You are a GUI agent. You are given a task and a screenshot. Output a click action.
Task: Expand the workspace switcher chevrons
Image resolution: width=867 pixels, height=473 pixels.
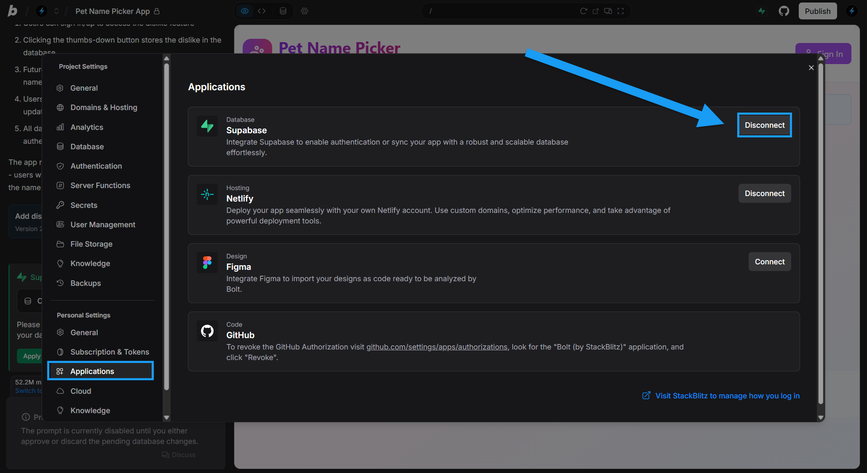[x=56, y=11]
